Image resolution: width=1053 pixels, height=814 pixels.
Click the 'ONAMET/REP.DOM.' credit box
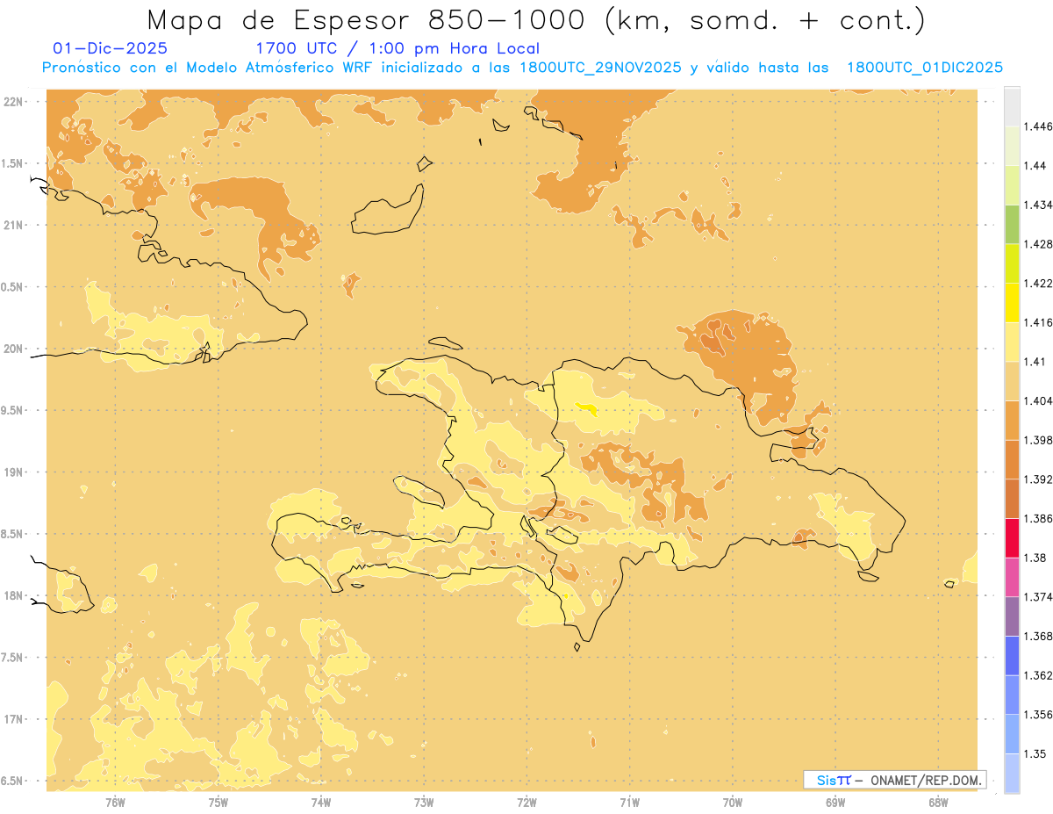[894, 780]
